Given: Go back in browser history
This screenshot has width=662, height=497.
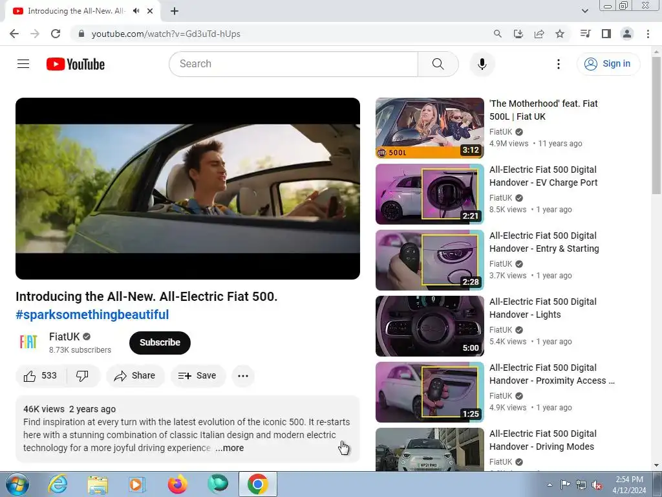Looking at the screenshot, I should [x=14, y=34].
